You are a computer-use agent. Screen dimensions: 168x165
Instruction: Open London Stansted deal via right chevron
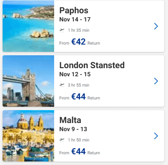(x=156, y=81)
